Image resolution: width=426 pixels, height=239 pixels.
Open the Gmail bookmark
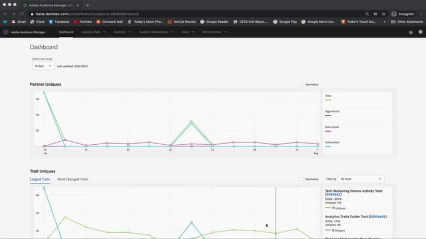(x=19, y=22)
